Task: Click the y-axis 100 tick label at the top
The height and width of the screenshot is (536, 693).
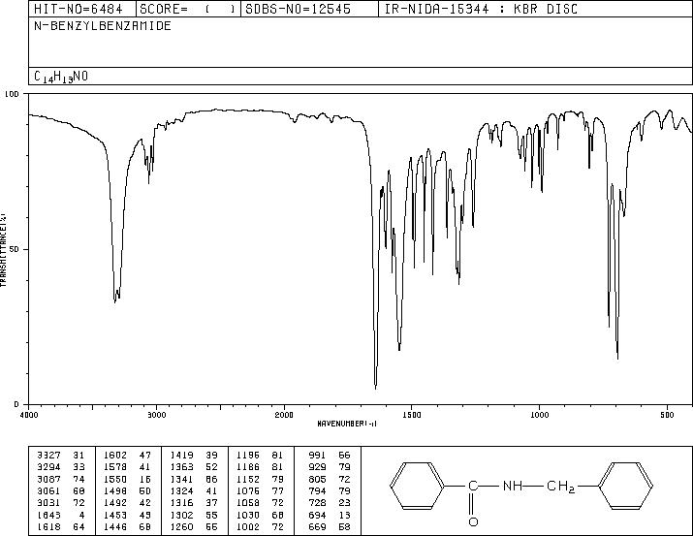Action: [x=13, y=94]
